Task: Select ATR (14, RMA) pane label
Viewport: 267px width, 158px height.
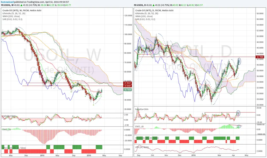Action: (x=142, y=147)
